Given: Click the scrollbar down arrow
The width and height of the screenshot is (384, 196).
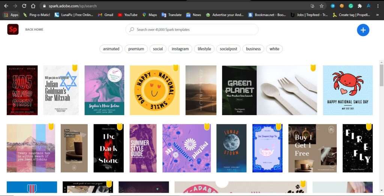Looking at the screenshot, I should (381, 190).
